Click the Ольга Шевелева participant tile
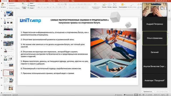The height and width of the screenshot is (96, 171). (155, 38)
